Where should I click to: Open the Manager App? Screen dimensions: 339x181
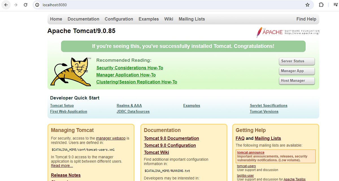[x=297, y=71]
